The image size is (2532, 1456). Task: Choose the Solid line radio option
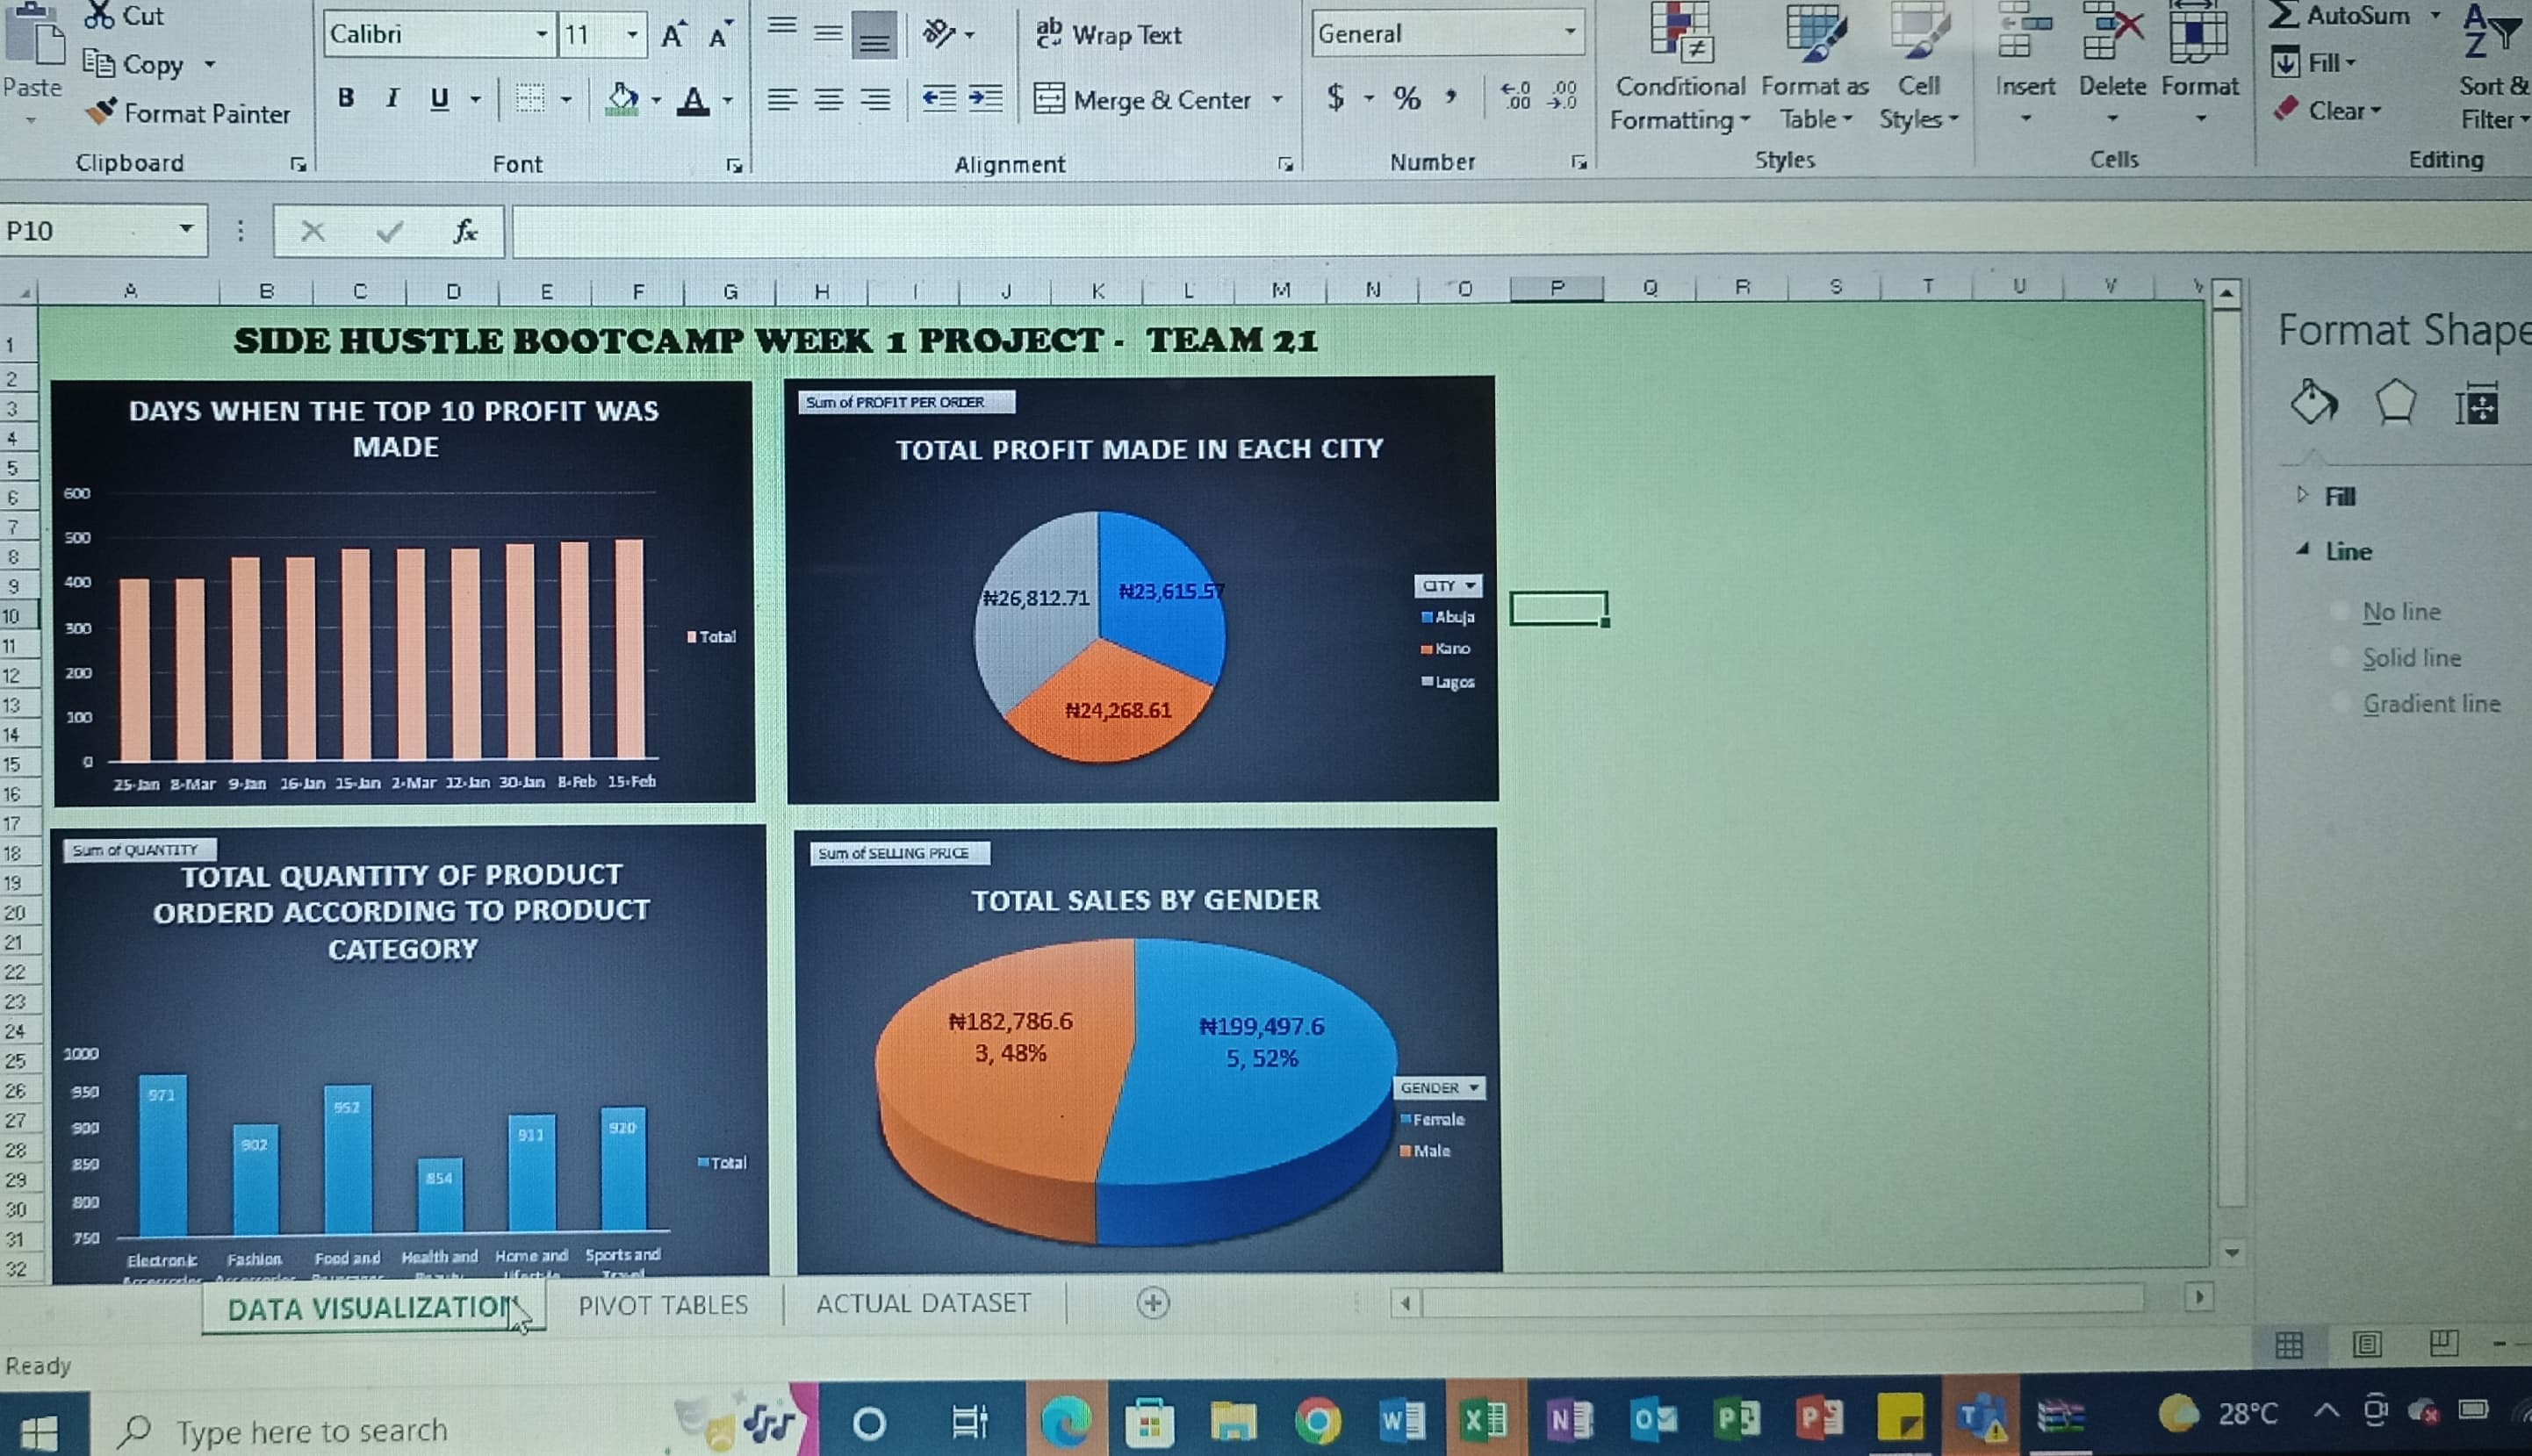pos(2341,658)
